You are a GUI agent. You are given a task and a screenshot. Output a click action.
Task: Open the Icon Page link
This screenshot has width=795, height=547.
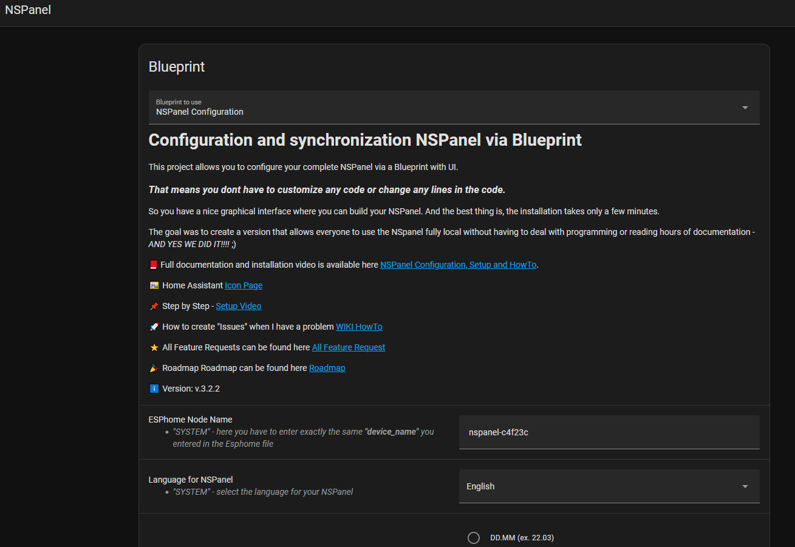tap(243, 285)
